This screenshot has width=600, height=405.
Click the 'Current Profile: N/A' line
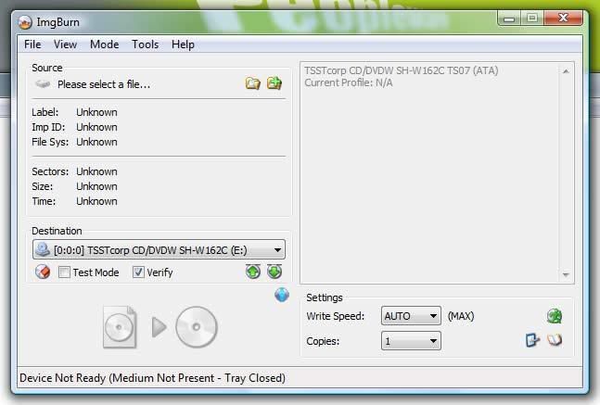349,82
